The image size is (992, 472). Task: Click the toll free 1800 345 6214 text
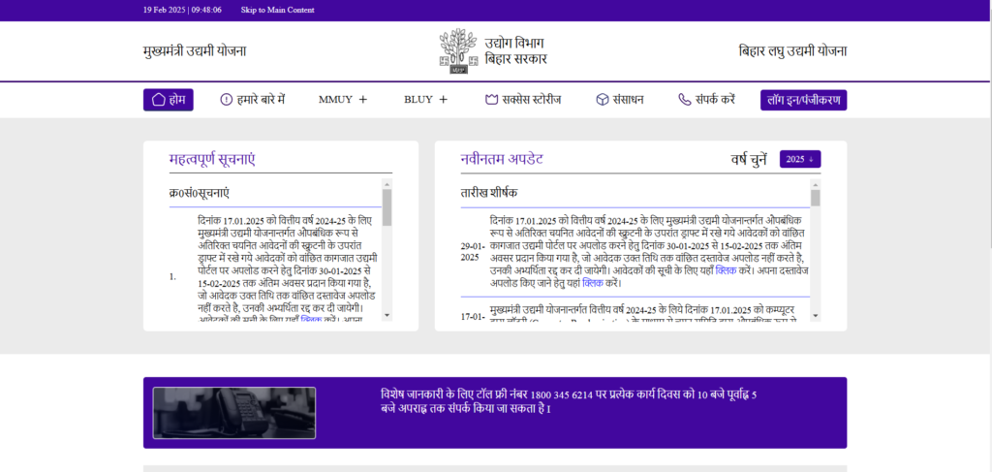[x=562, y=394]
